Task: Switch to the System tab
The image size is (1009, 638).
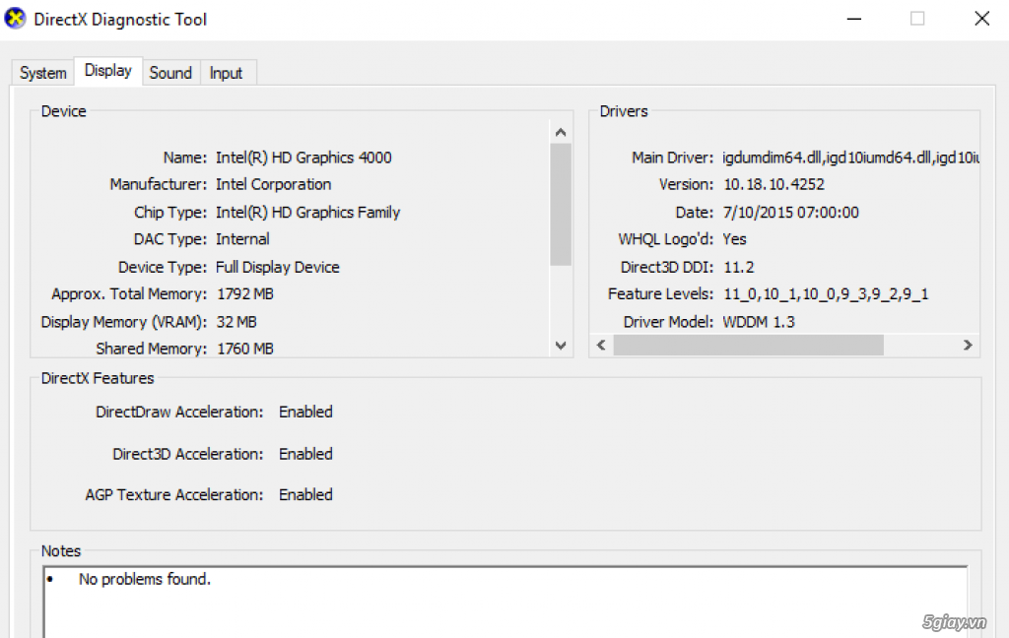Action: tap(43, 73)
